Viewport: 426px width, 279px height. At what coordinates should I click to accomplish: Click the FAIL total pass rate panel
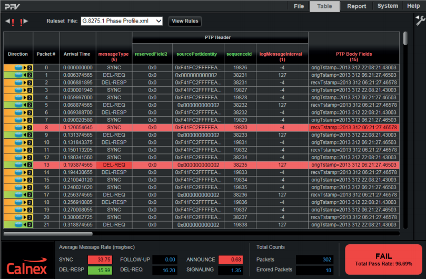click(383, 259)
